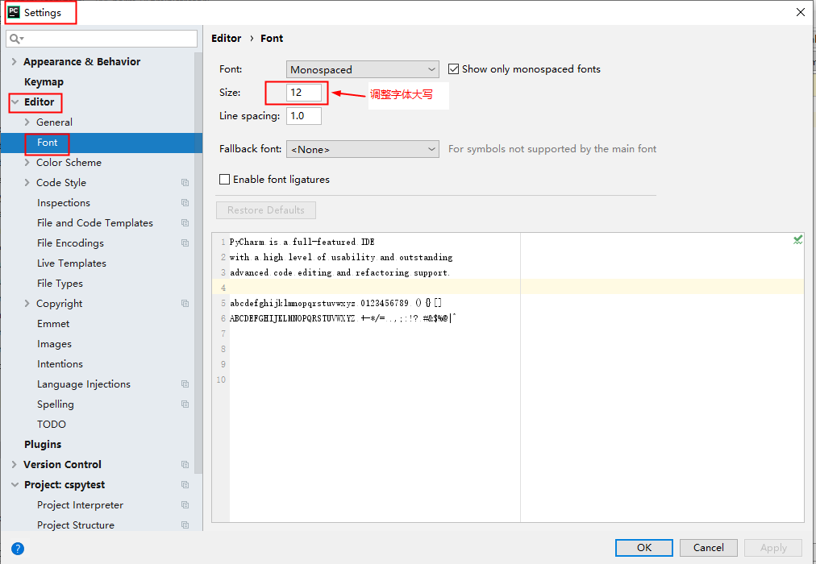Image resolution: width=816 pixels, height=564 pixels.
Task: Open the Fallback font dropdown
Action: (x=362, y=149)
